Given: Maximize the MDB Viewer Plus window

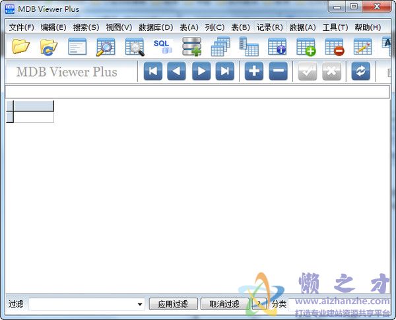Looking at the screenshot, I should click(354, 7).
